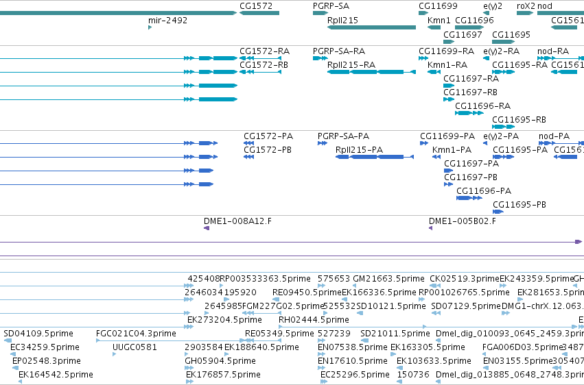Click the e(y)2-PA protein feature
Viewport: 584px width, 385px height.
485,143
